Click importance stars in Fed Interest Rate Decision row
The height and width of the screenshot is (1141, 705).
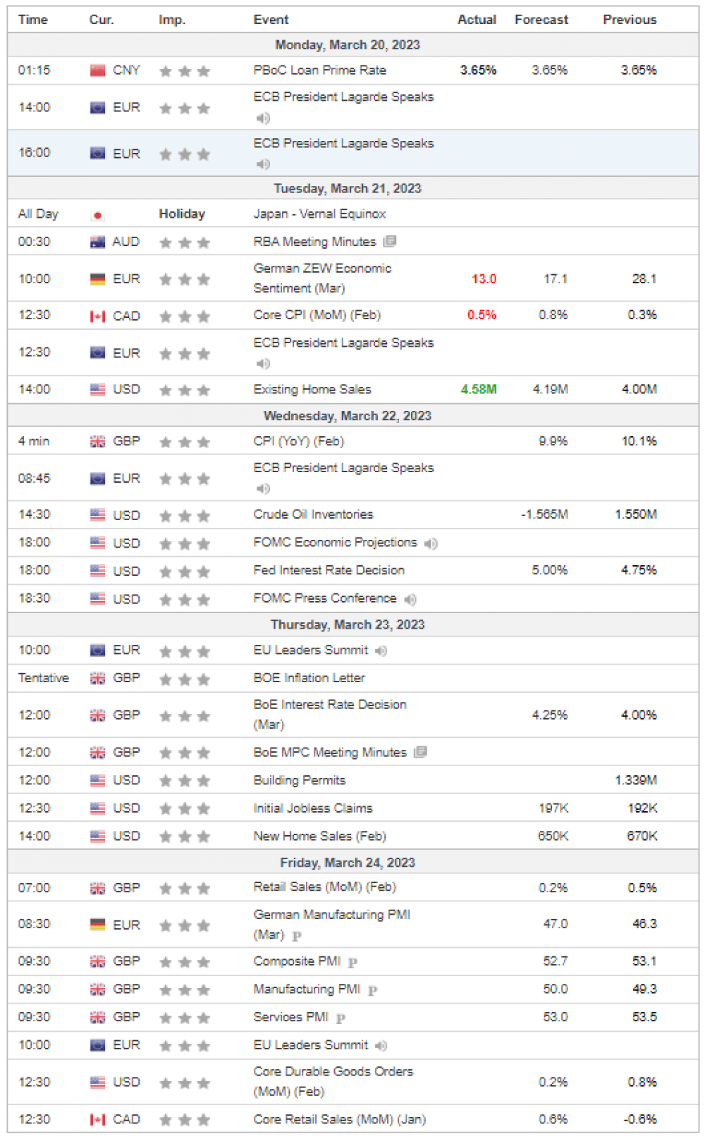[x=185, y=572]
